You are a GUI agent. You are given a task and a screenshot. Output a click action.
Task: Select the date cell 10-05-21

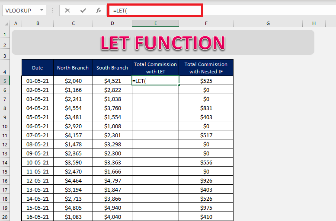coord(38,162)
